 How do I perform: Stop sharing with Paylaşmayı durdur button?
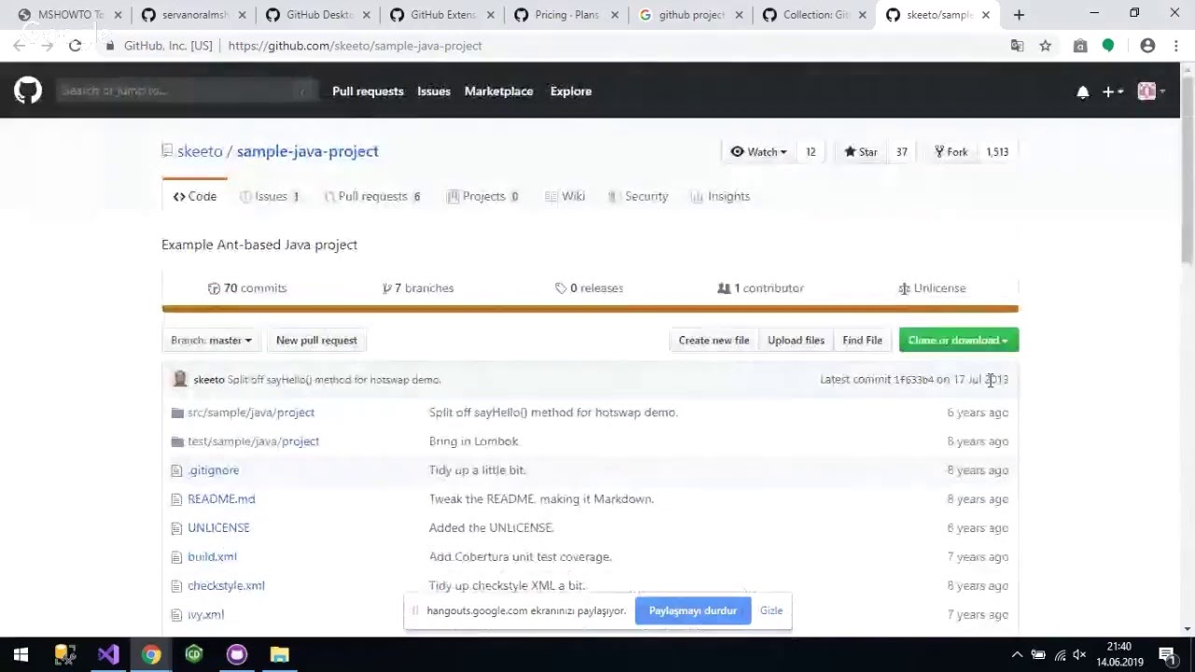click(x=693, y=610)
